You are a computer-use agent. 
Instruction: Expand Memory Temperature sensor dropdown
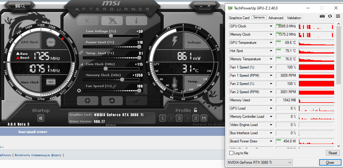271,59
